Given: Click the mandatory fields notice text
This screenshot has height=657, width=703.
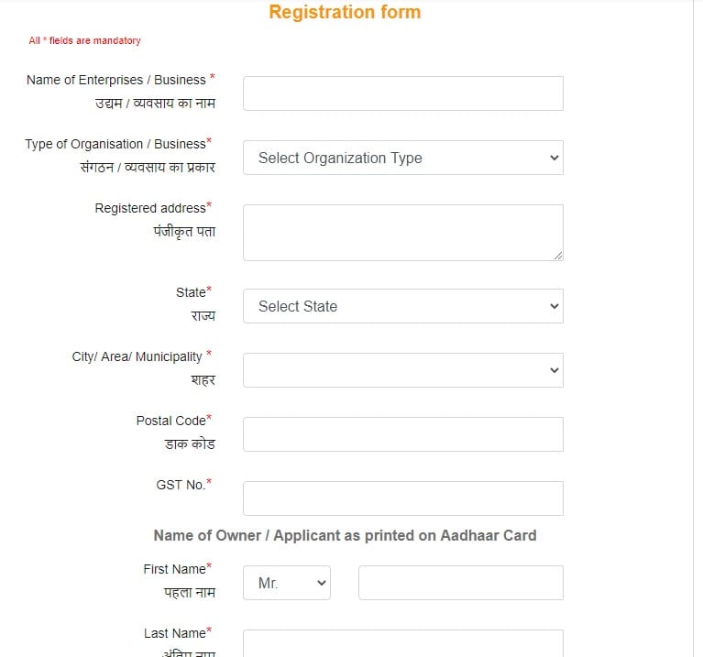Looking at the screenshot, I should click(84, 40).
